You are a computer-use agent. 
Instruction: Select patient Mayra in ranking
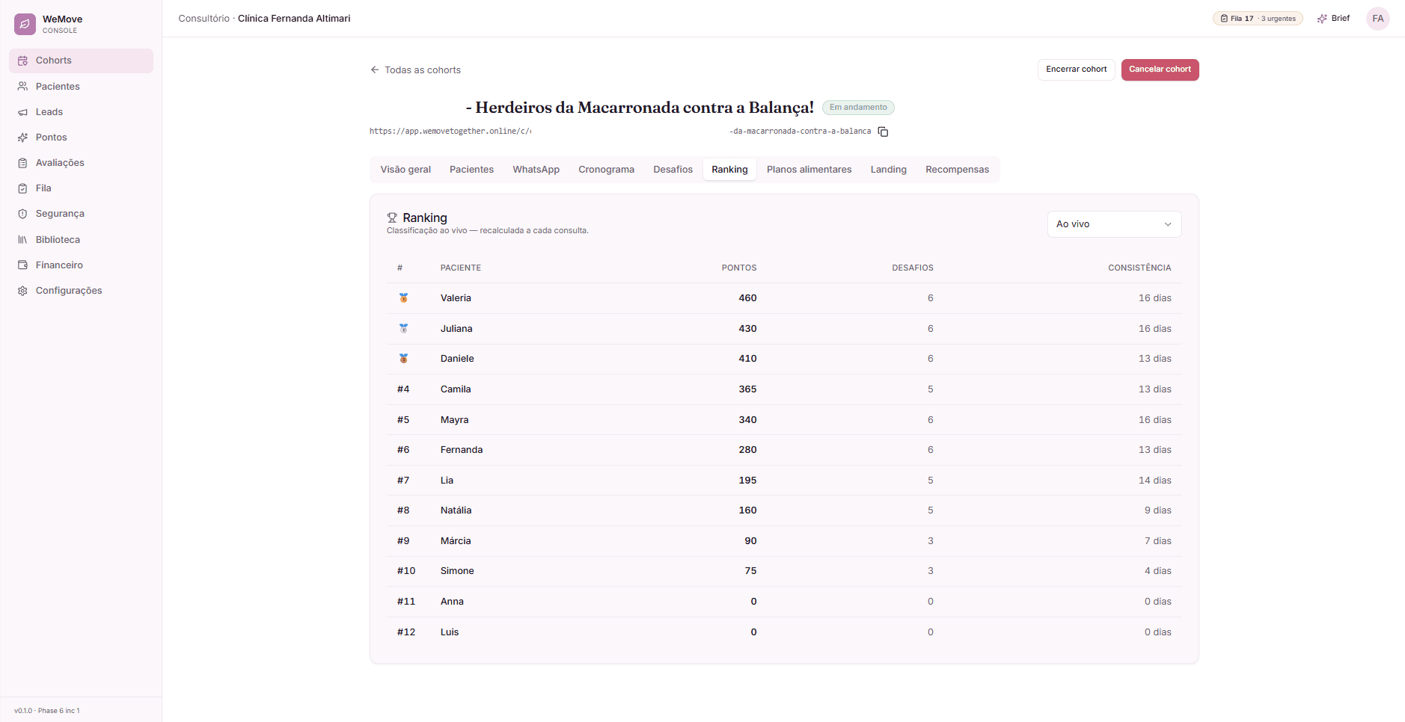pyautogui.click(x=454, y=420)
